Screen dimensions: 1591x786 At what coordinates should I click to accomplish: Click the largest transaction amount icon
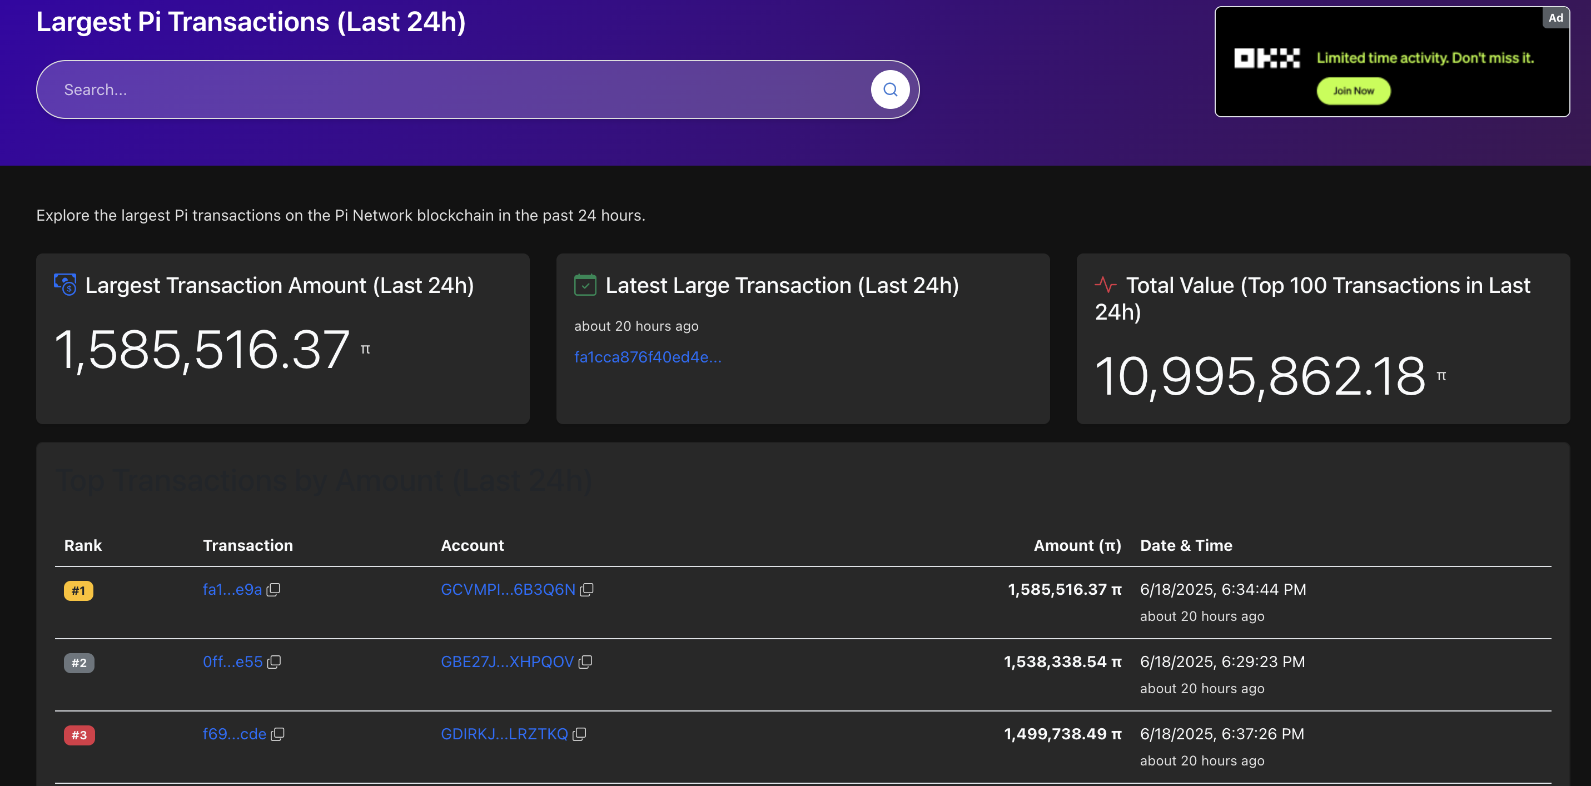click(x=65, y=285)
